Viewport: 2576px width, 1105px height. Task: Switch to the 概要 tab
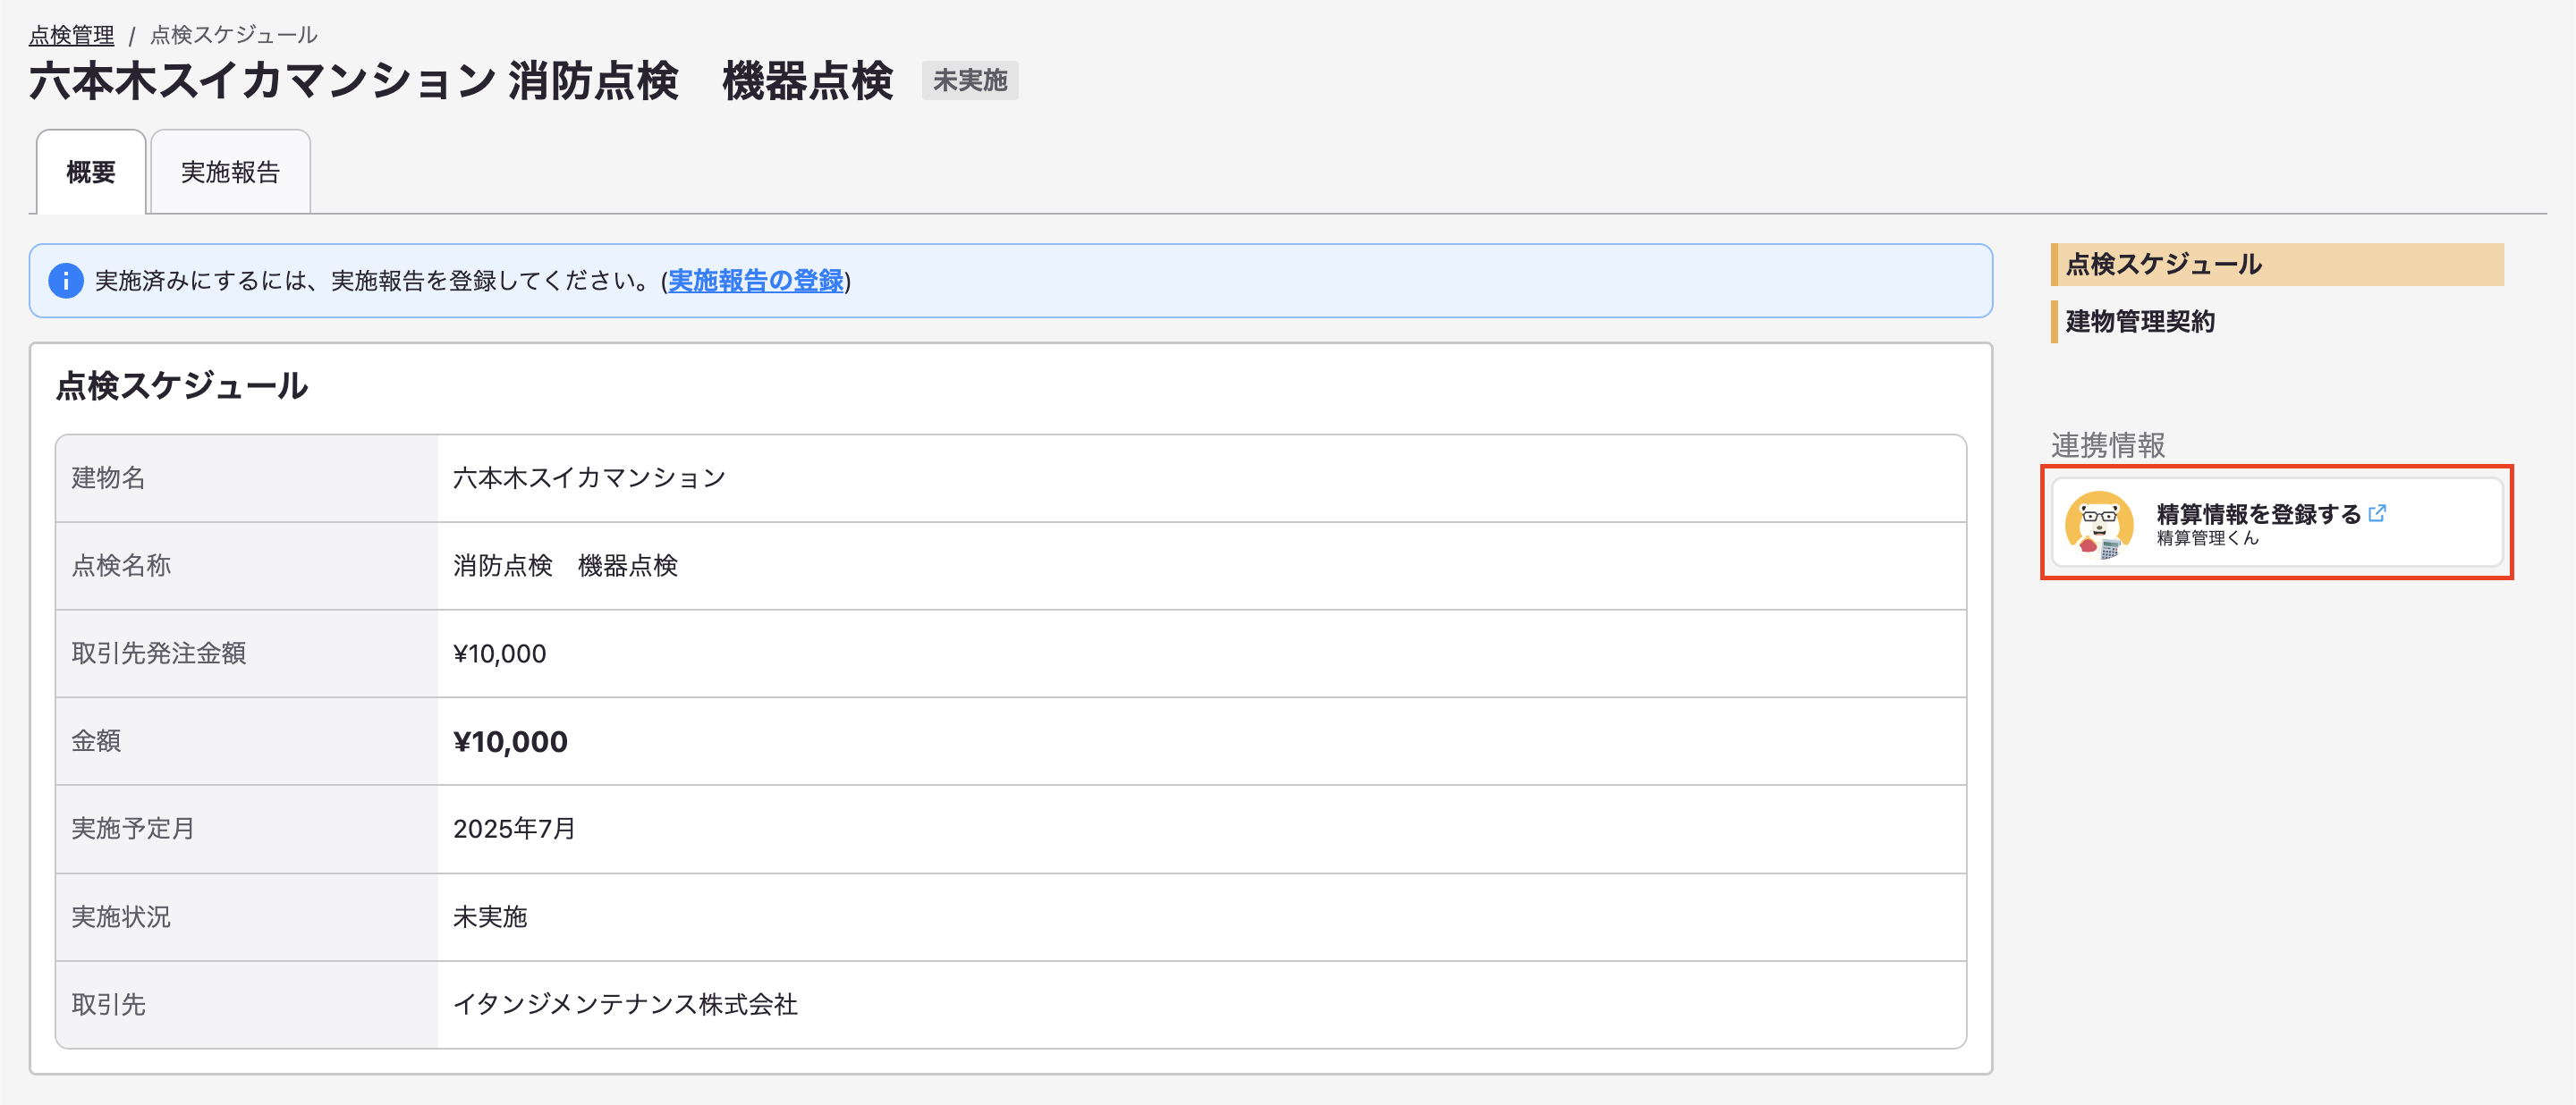[x=91, y=172]
